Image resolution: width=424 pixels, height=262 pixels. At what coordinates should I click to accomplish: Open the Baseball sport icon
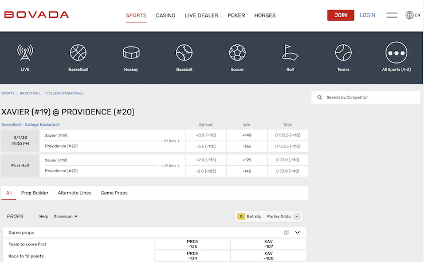pos(184,53)
